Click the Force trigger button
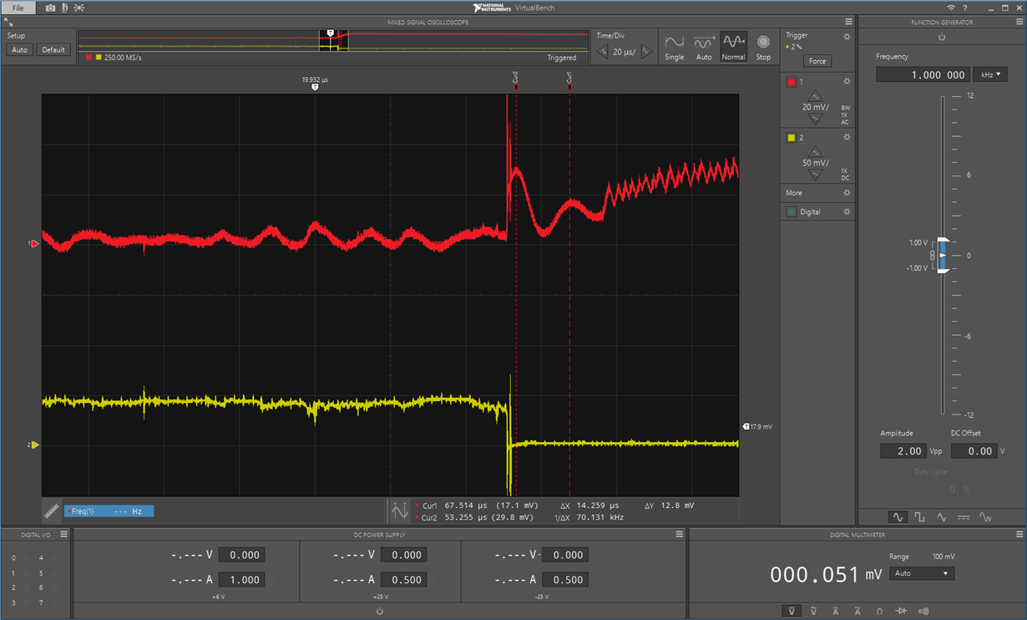Image resolution: width=1027 pixels, height=620 pixels. pos(817,61)
